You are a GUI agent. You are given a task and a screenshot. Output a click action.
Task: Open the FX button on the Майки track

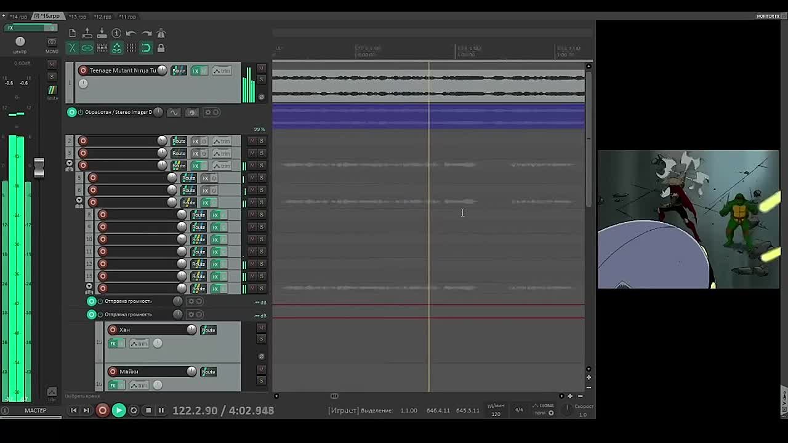coord(113,385)
